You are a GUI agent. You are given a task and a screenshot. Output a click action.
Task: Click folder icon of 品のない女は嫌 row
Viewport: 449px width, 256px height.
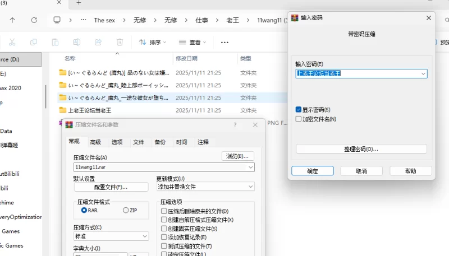pyautogui.click(x=62, y=72)
